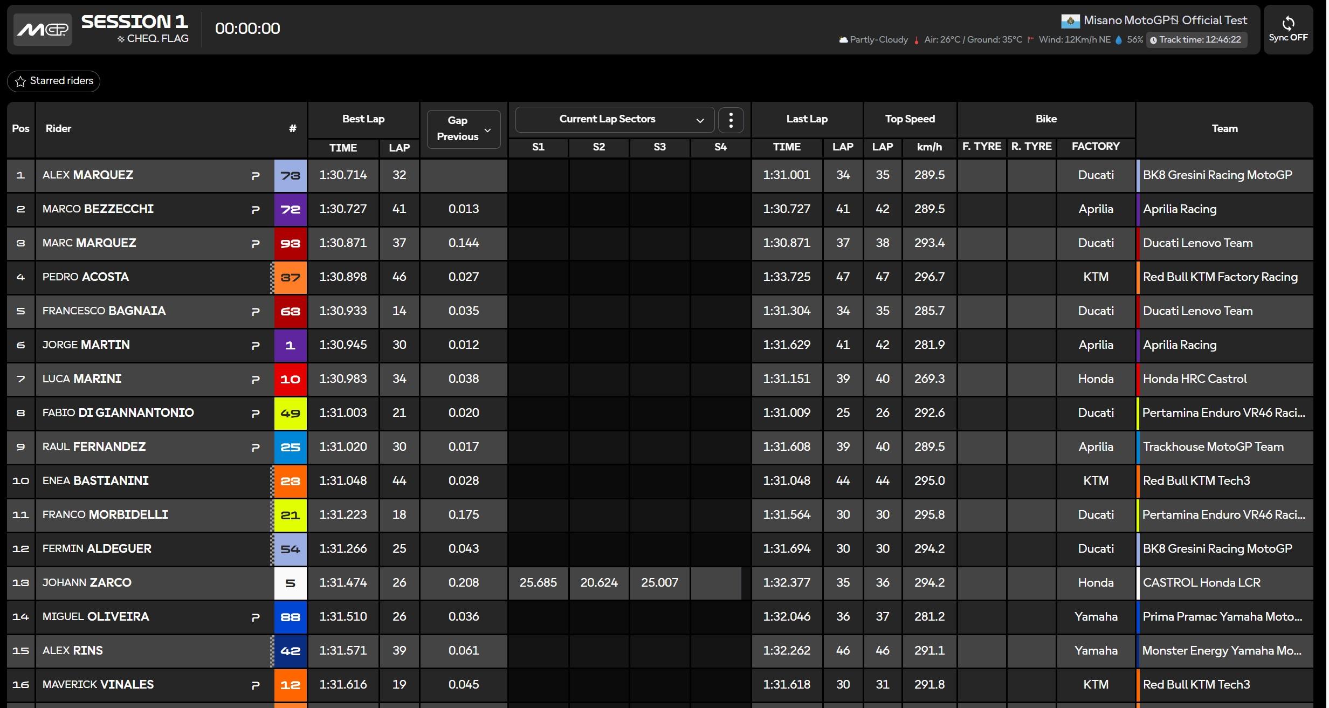Expand the Current Lap Sectors dropdown
Screen dimensions: 1329x708
[x=615, y=119]
